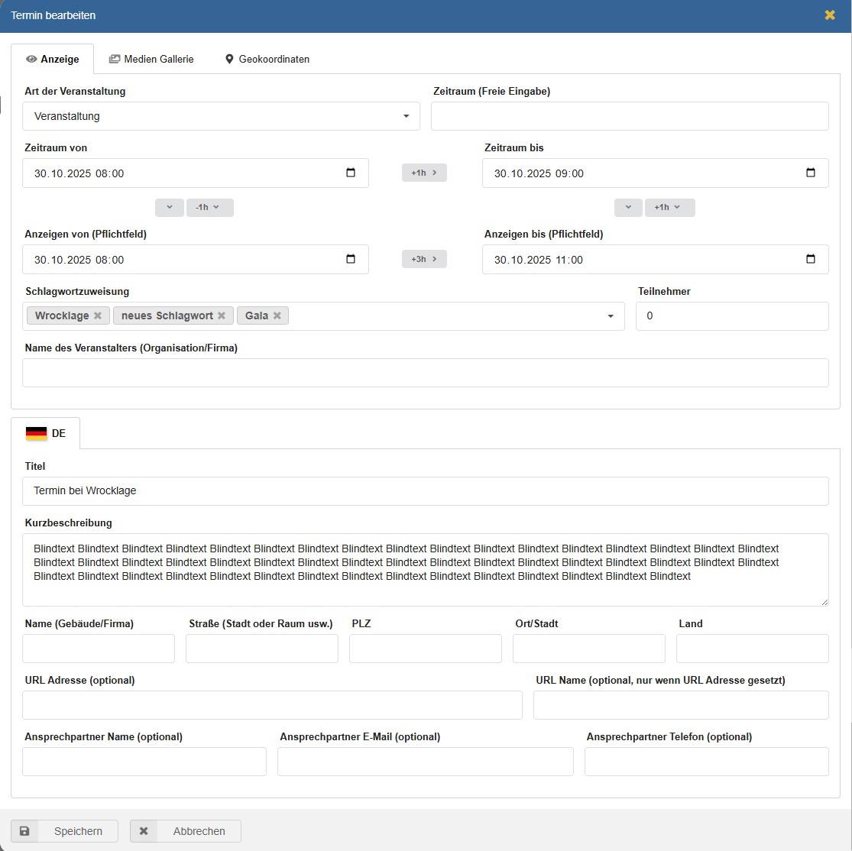Select the DE language tab
The height and width of the screenshot is (851, 852).
tap(46, 433)
